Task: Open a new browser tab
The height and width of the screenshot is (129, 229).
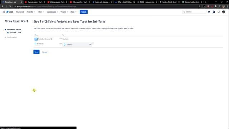Action: pyautogui.click(x=206, y=2)
